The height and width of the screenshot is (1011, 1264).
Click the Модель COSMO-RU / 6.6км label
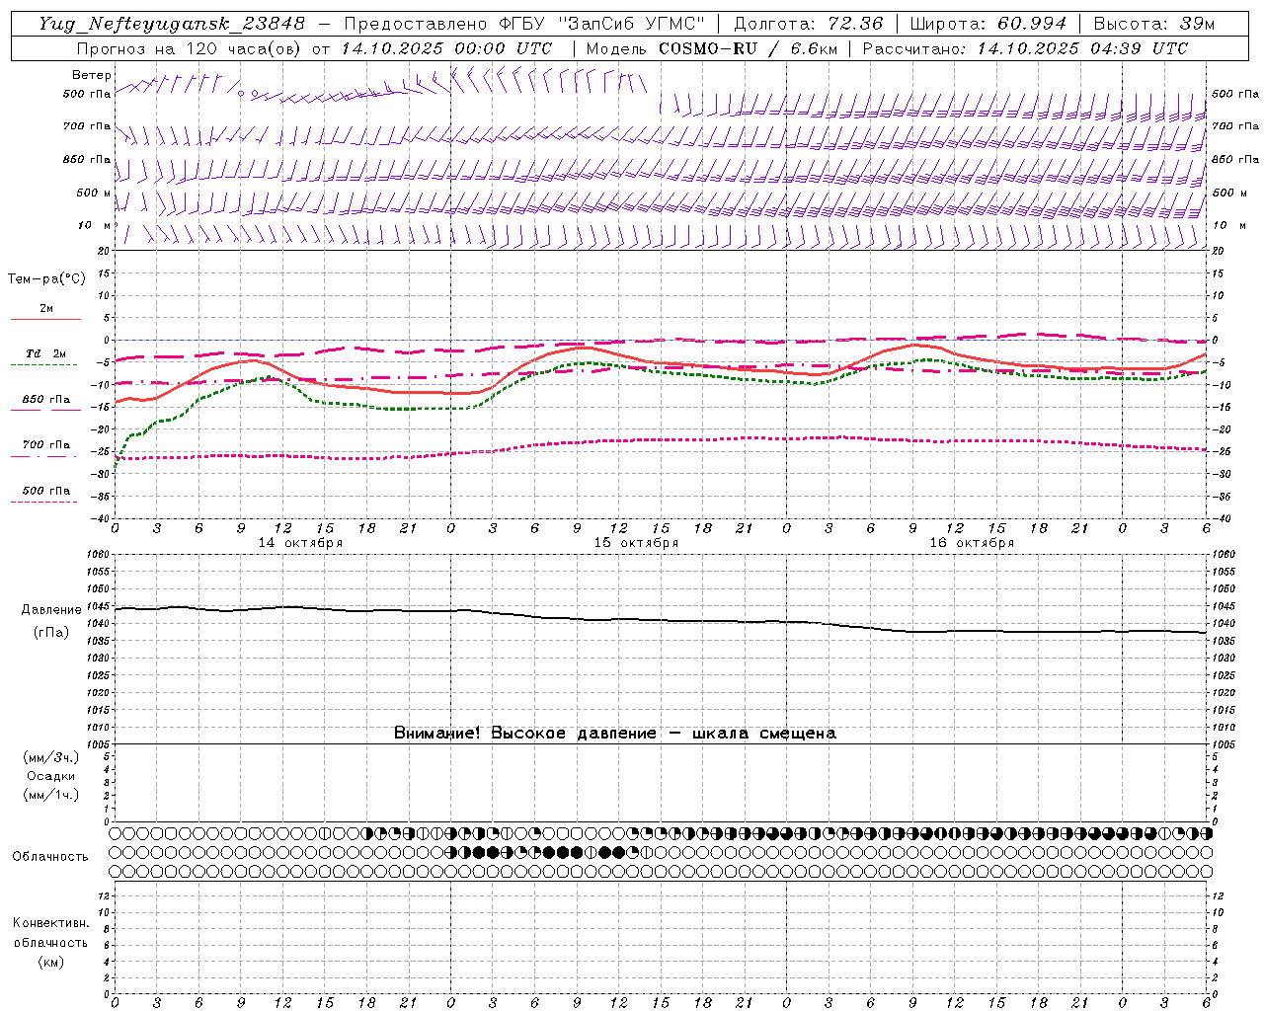[712, 48]
